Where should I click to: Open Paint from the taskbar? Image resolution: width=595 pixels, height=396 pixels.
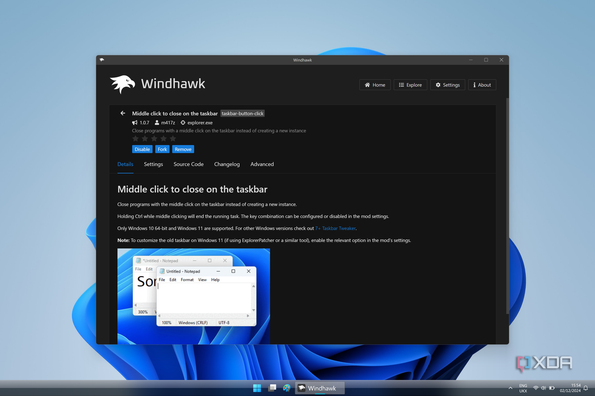point(287,388)
